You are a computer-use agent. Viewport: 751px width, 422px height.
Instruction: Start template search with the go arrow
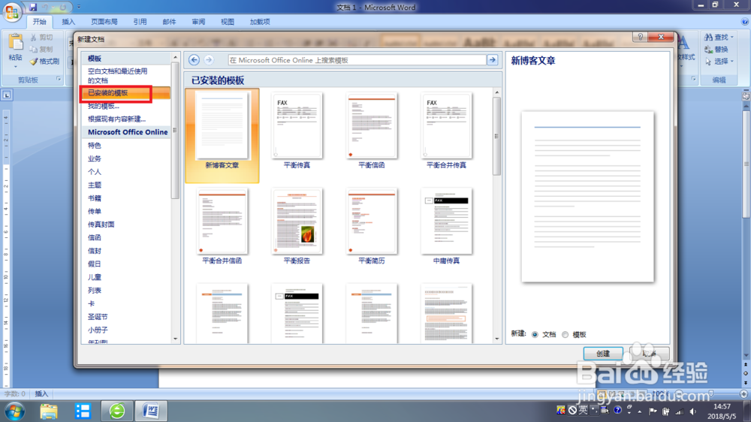click(x=493, y=60)
